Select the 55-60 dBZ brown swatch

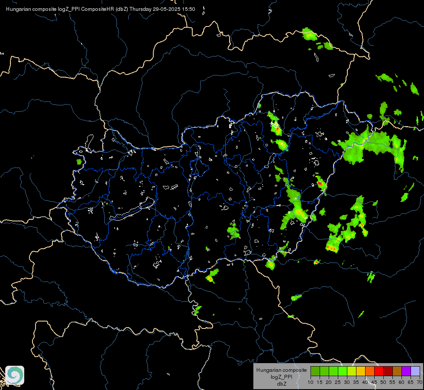tap(397, 371)
